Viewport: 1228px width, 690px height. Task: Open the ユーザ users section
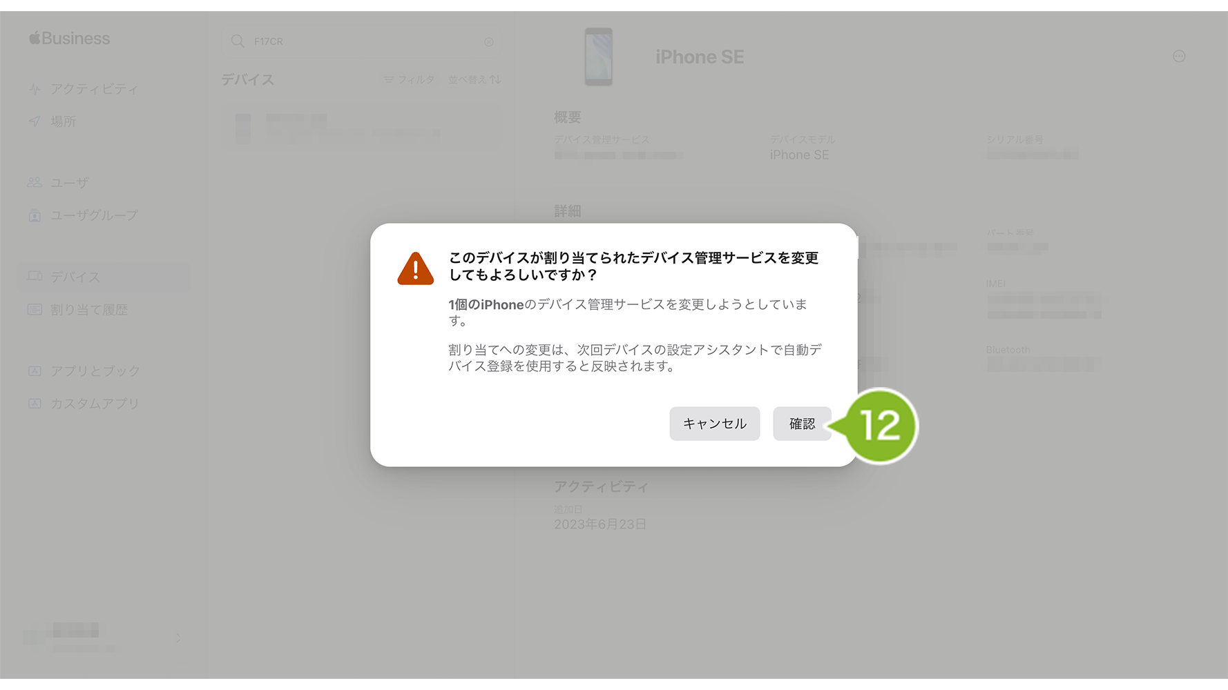point(69,183)
